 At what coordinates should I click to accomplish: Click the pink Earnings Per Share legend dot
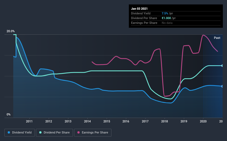pos(79,132)
